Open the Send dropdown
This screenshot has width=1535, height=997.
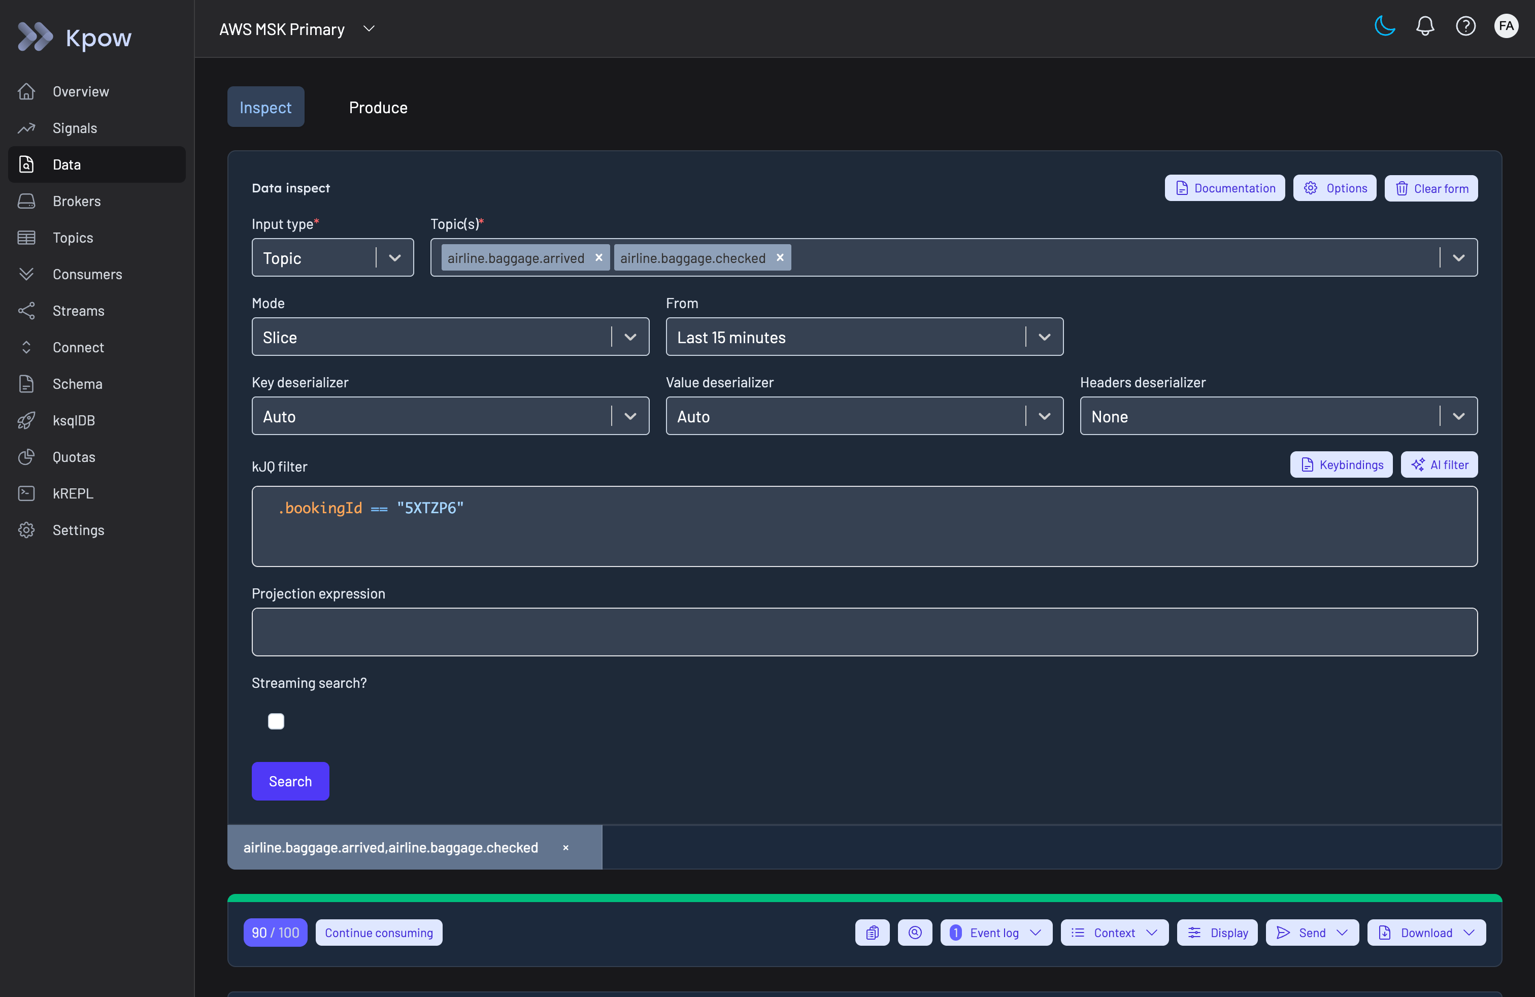[1313, 933]
